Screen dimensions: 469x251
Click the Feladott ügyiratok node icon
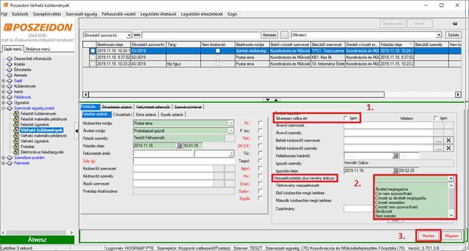pos(16,124)
